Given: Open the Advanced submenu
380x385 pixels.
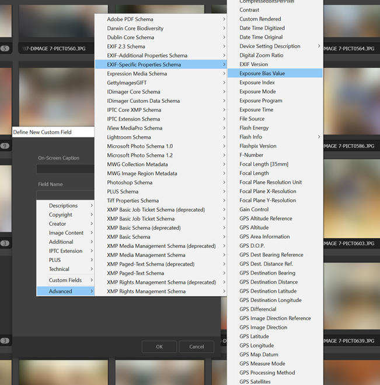Looking at the screenshot, I should 65,291.
